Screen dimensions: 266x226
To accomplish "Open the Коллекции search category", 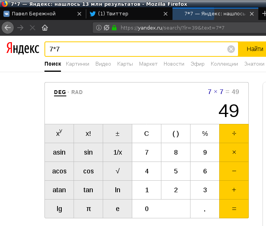I will click(224, 64).
